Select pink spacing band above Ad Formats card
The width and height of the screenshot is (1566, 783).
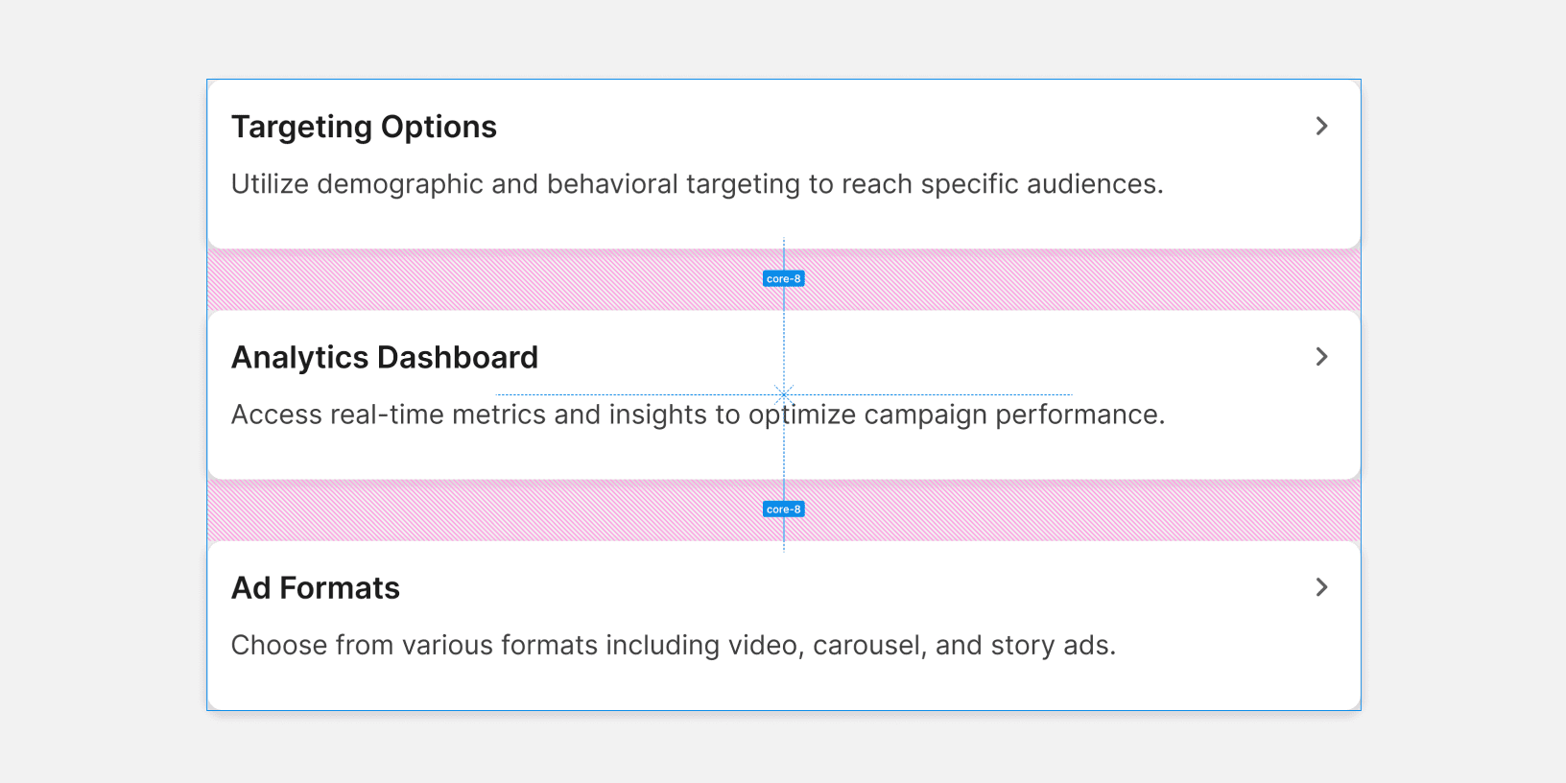click(480, 510)
